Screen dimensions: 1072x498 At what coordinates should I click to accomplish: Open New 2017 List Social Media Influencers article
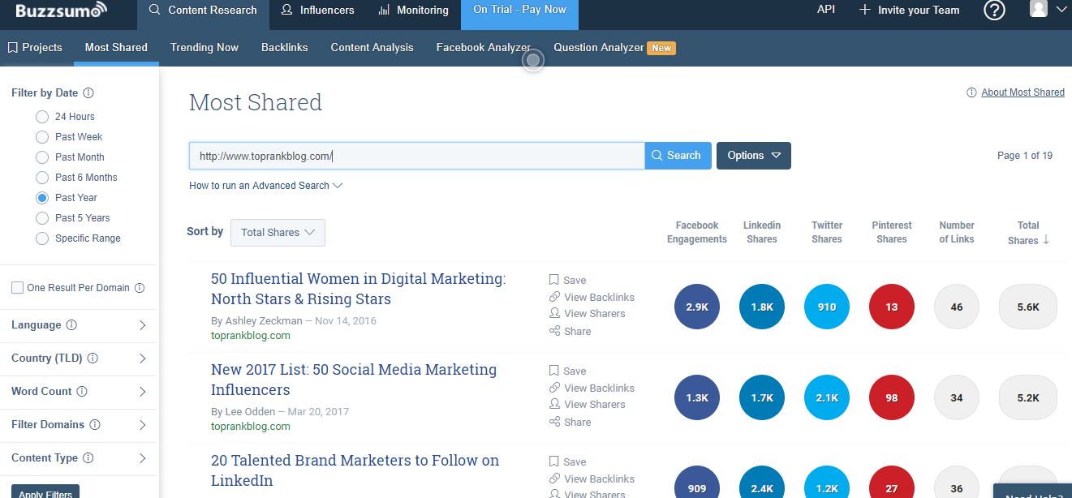(x=354, y=380)
